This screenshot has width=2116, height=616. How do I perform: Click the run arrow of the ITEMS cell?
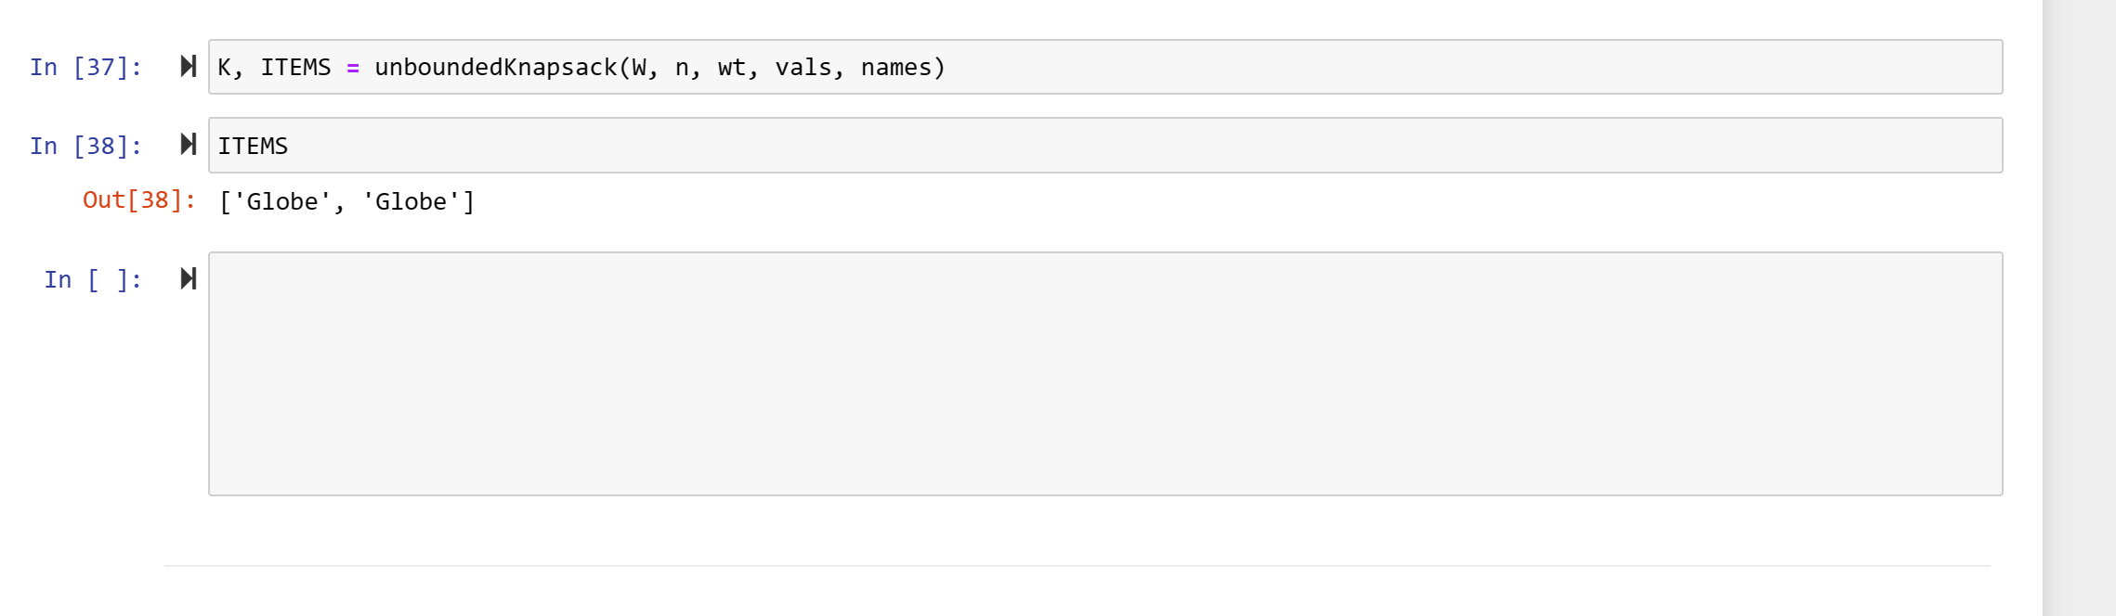(x=189, y=144)
